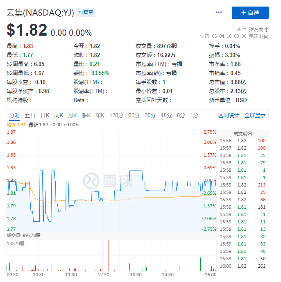The width and height of the screenshot is (281, 282).
Task: Switch to the 五日 five-day tab
Action: coord(30,115)
